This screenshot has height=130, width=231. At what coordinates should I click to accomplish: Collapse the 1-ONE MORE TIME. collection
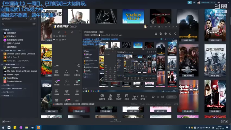point(2,50)
